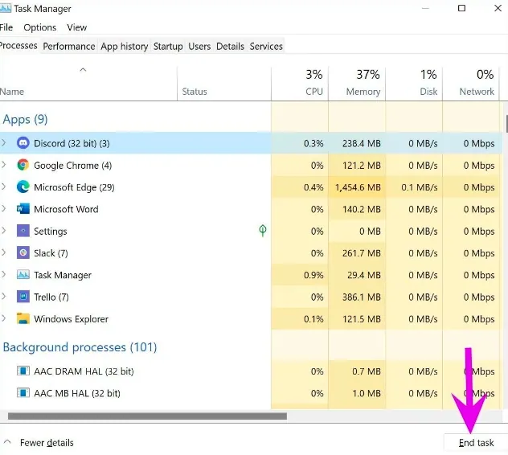Click the Trello app icon
Screen dimensions: 508x455
23,297
